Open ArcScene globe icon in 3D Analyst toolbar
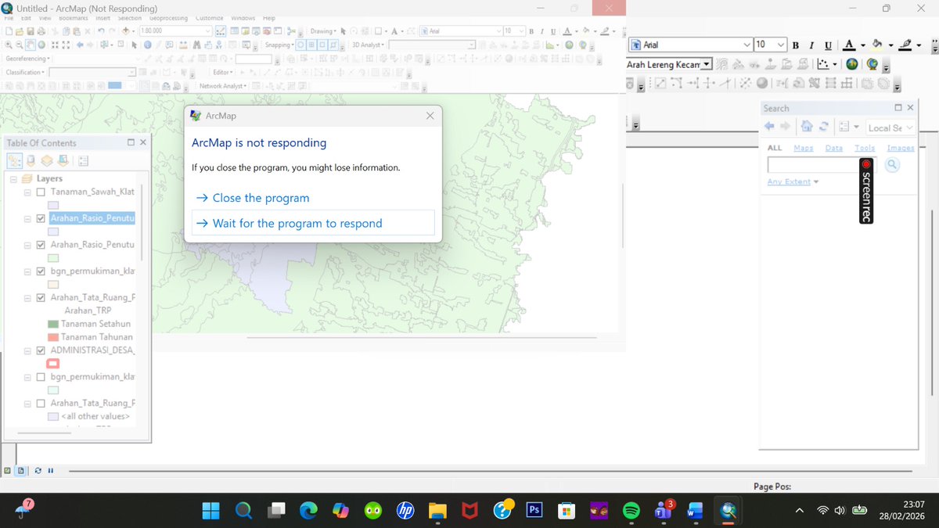This screenshot has width=939, height=528. [x=852, y=65]
